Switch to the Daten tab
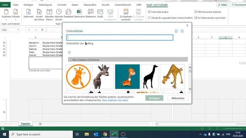This screenshot has height=138, width=246. coord(75,5)
